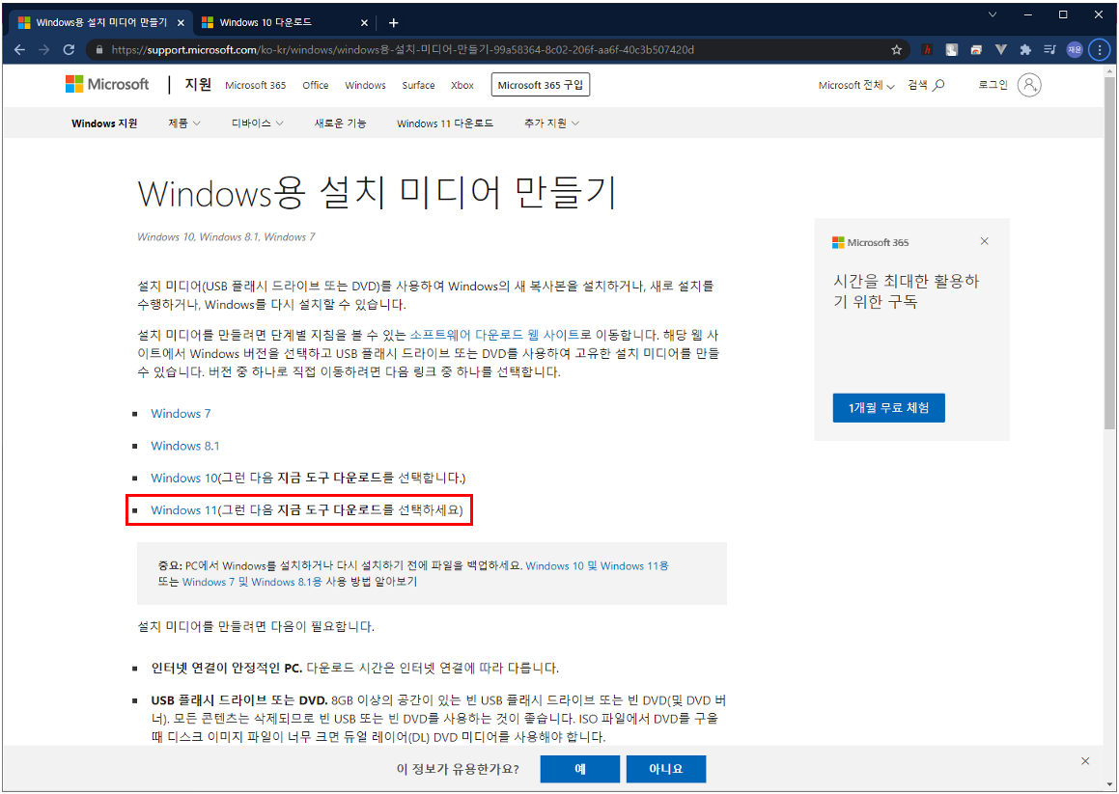This screenshot has height=794, width=1119.
Task: Expand the '추가 지원' dropdown menu
Action: point(551,123)
